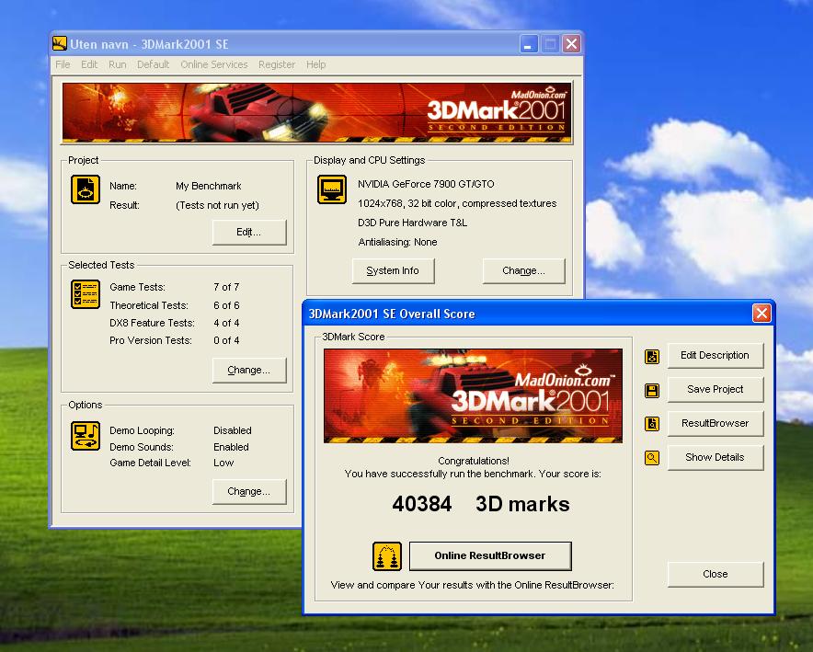Viewport: 813px width, 652px height.
Task: Click '(Tests not run yet)' result text
Action: 217,205
